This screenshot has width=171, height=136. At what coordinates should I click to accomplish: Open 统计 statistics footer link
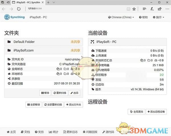pos(53,132)
